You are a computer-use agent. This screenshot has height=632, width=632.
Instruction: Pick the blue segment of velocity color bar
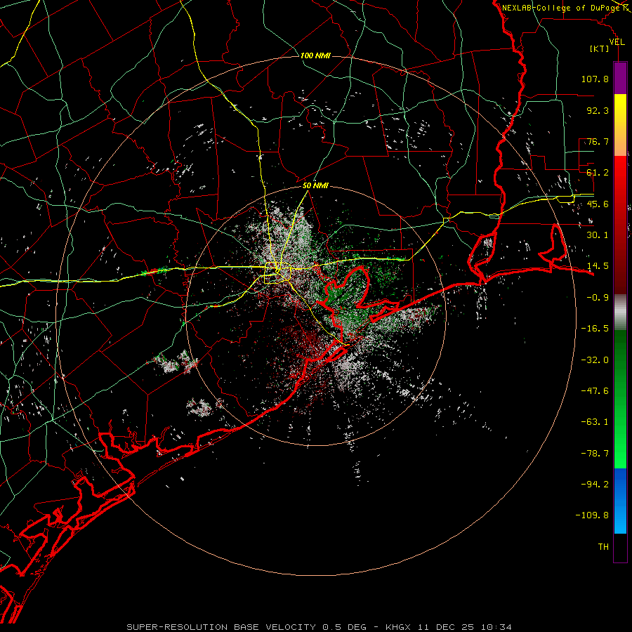620,501
